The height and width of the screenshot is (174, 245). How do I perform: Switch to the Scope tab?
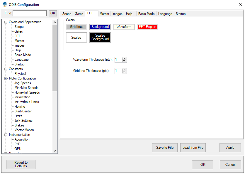tap(67, 14)
